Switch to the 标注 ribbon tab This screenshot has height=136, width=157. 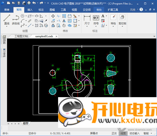point(41,10)
